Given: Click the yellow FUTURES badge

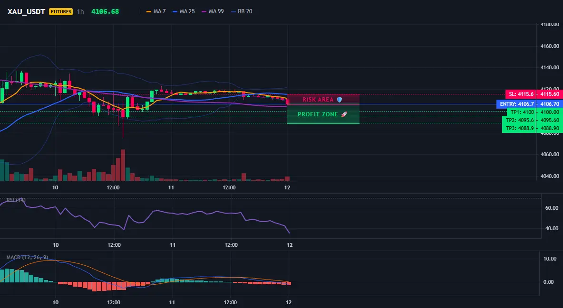Looking at the screenshot, I should point(61,11).
